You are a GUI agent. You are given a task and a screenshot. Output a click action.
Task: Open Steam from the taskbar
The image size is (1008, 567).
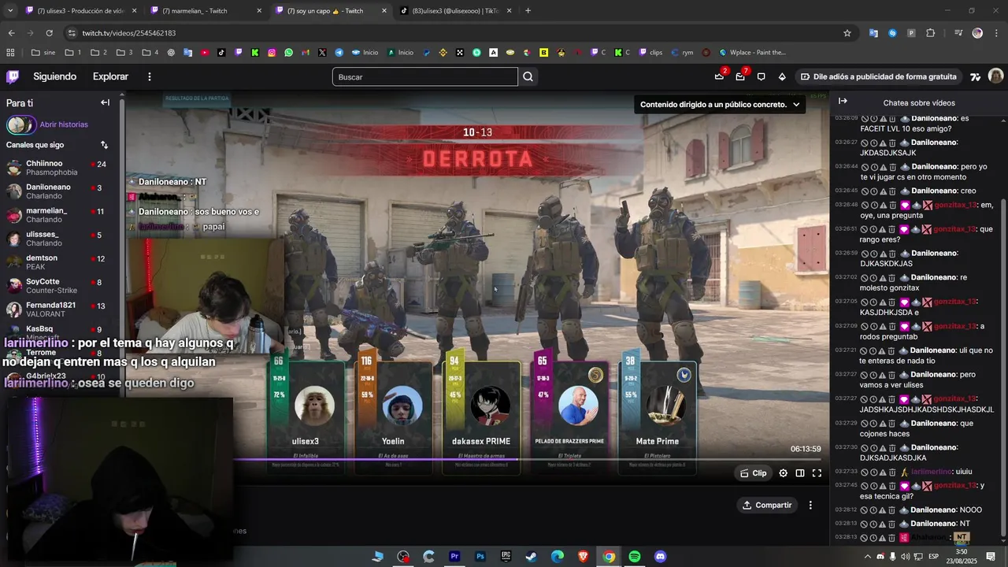coord(532,557)
